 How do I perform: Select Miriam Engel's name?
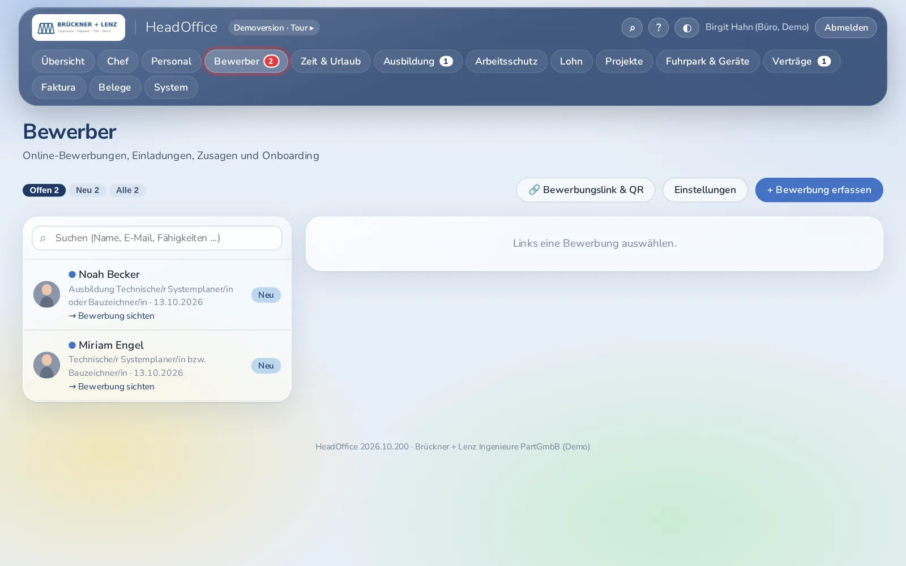pyautogui.click(x=111, y=345)
